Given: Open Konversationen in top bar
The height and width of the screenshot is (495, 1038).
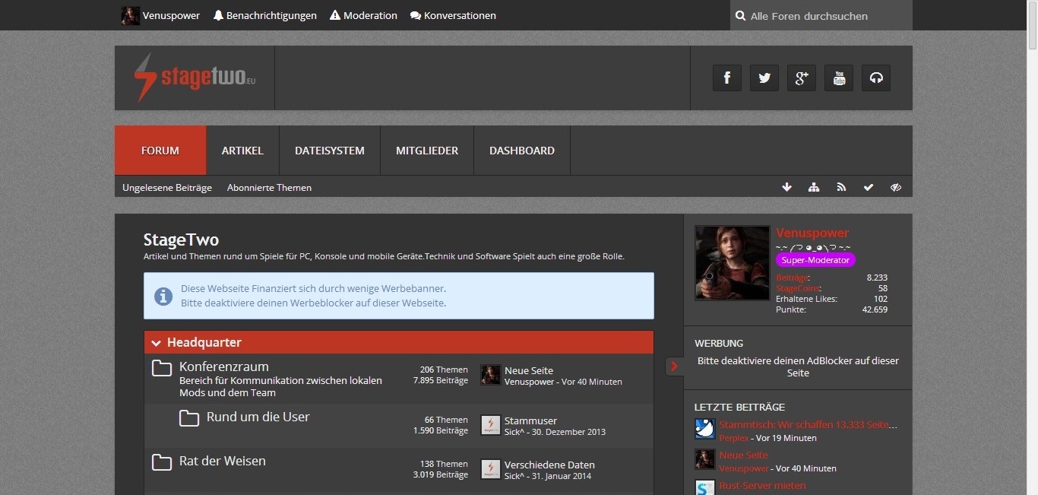Looking at the screenshot, I should 453,15.
